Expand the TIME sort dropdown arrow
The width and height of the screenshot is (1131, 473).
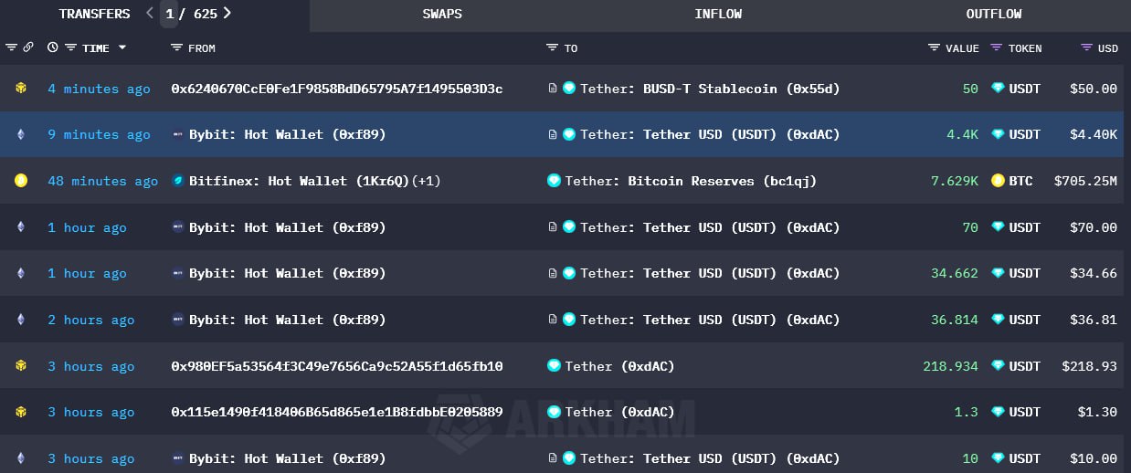pos(122,47)
